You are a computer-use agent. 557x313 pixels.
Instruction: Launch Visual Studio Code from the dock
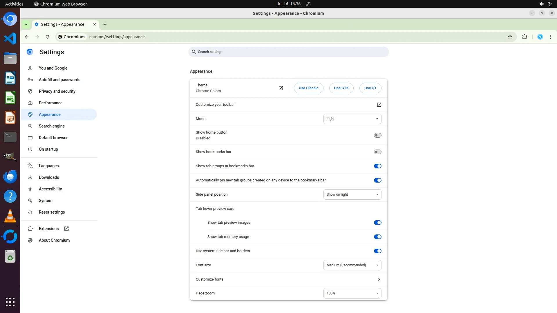point(10,39)
